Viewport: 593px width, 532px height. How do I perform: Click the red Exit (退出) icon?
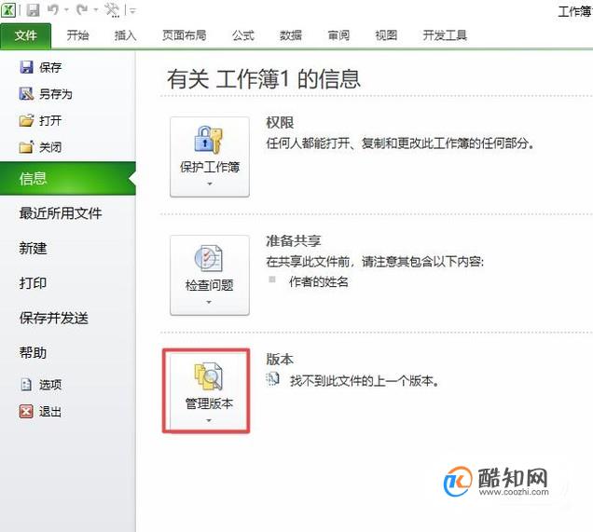click(26, 411)
